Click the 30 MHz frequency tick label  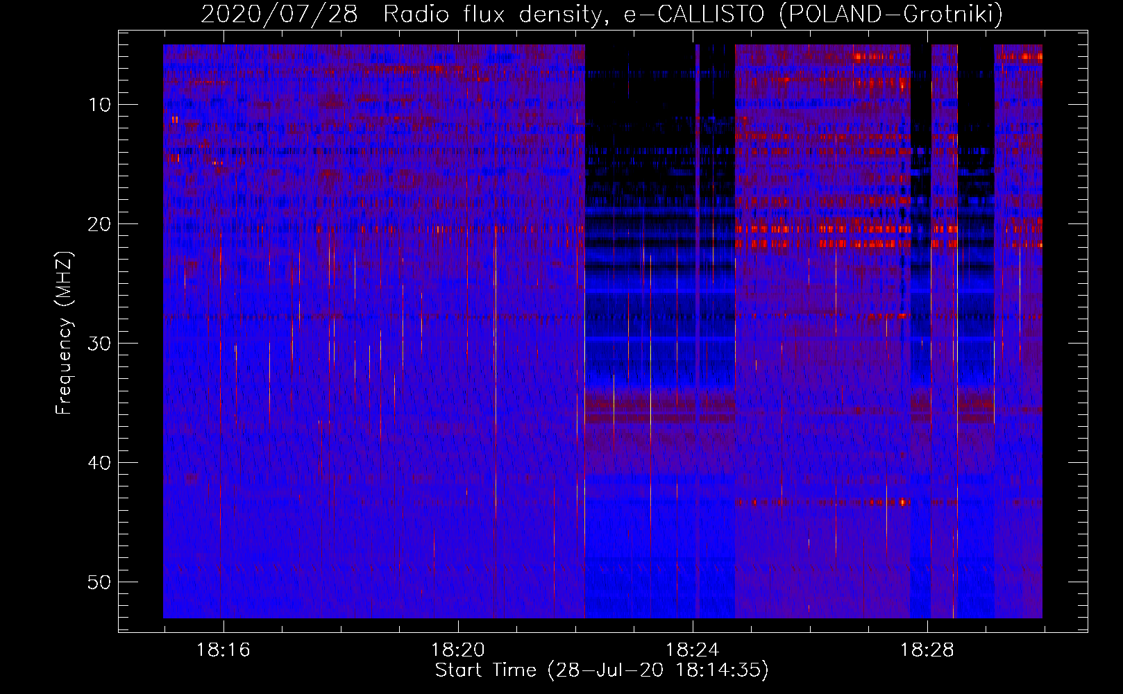[x=99, y=344]
